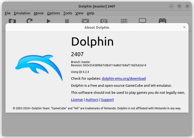Close the About Dolphin dialog
The width and height of the screenshot is (194, 138).
(184, 27)
